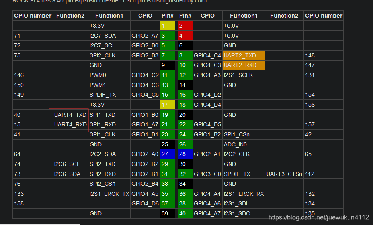The image size is (373, 225).
Task: Click the GPIO4_D5 cell
Action: tap(207, 124)
